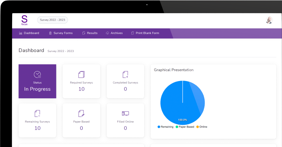Click the 100.0% label on the pie chart

(x=182, y=120)
